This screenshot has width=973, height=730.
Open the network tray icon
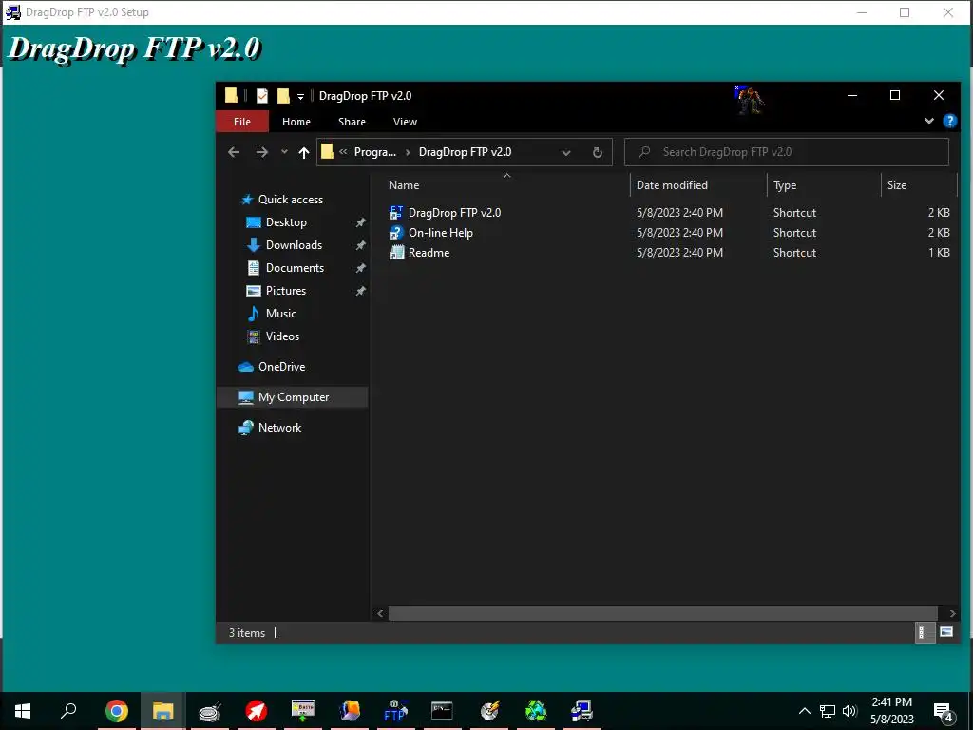pyautogui.click(x=828, y=711)
